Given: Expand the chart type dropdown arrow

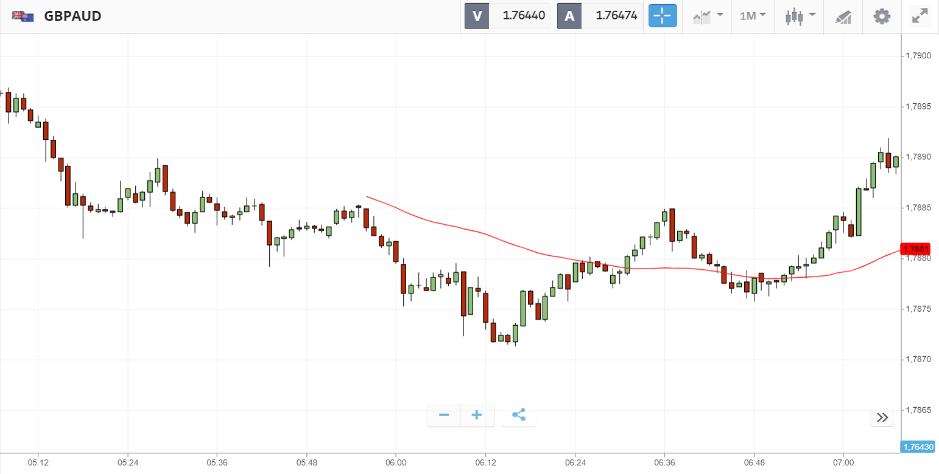Looking at the screenshot, I should coord(812,15).
